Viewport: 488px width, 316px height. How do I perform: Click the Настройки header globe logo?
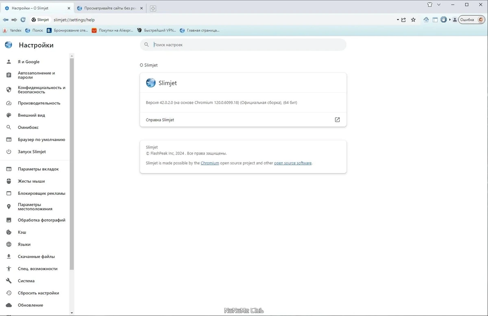coord(9,45)
